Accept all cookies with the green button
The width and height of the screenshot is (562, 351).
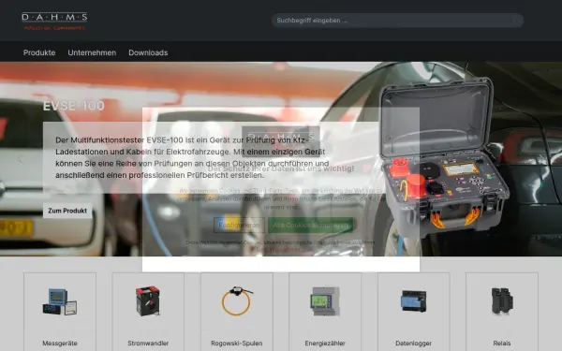click(x=311, y=225)
